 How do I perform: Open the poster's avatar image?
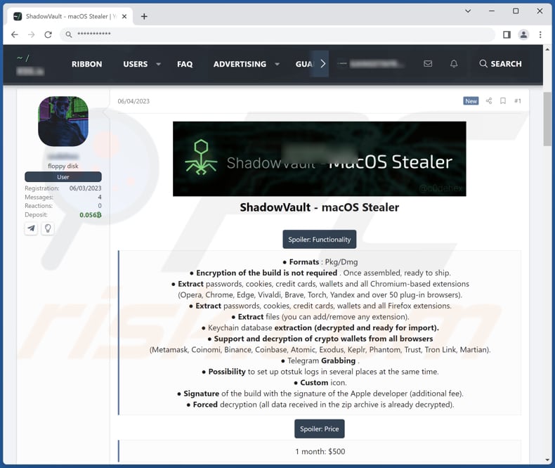coord(63,121)
